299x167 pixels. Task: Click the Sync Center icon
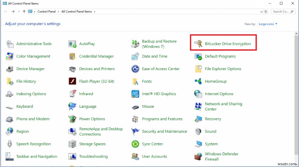(135, 144)
